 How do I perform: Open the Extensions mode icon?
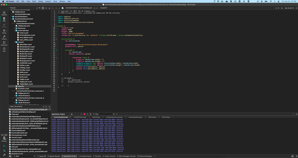[4, 43]
